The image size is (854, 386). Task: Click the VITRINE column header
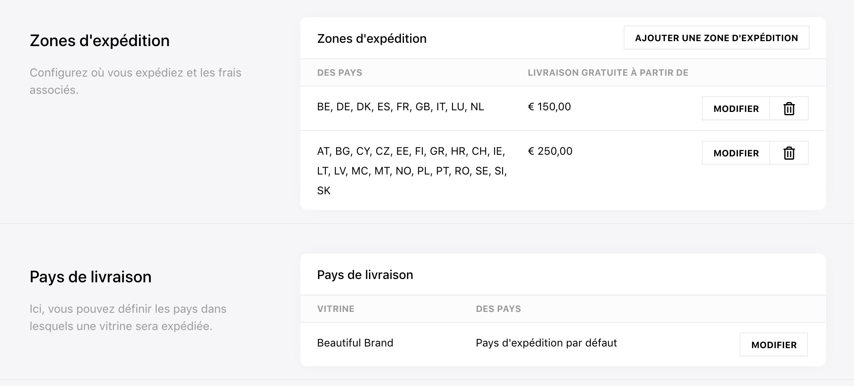pos(336,309)
